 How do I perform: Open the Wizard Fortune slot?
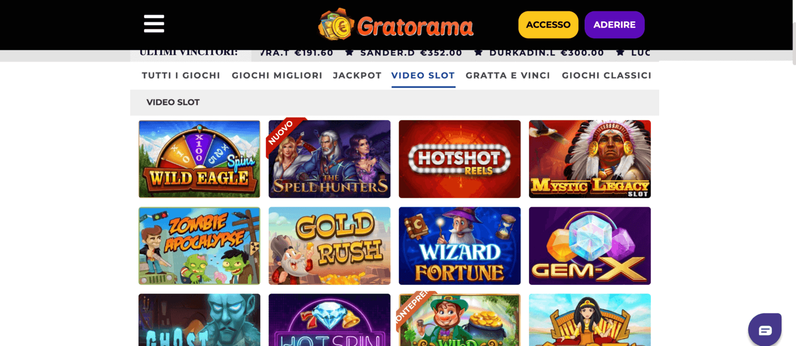[x=460, y=246]
